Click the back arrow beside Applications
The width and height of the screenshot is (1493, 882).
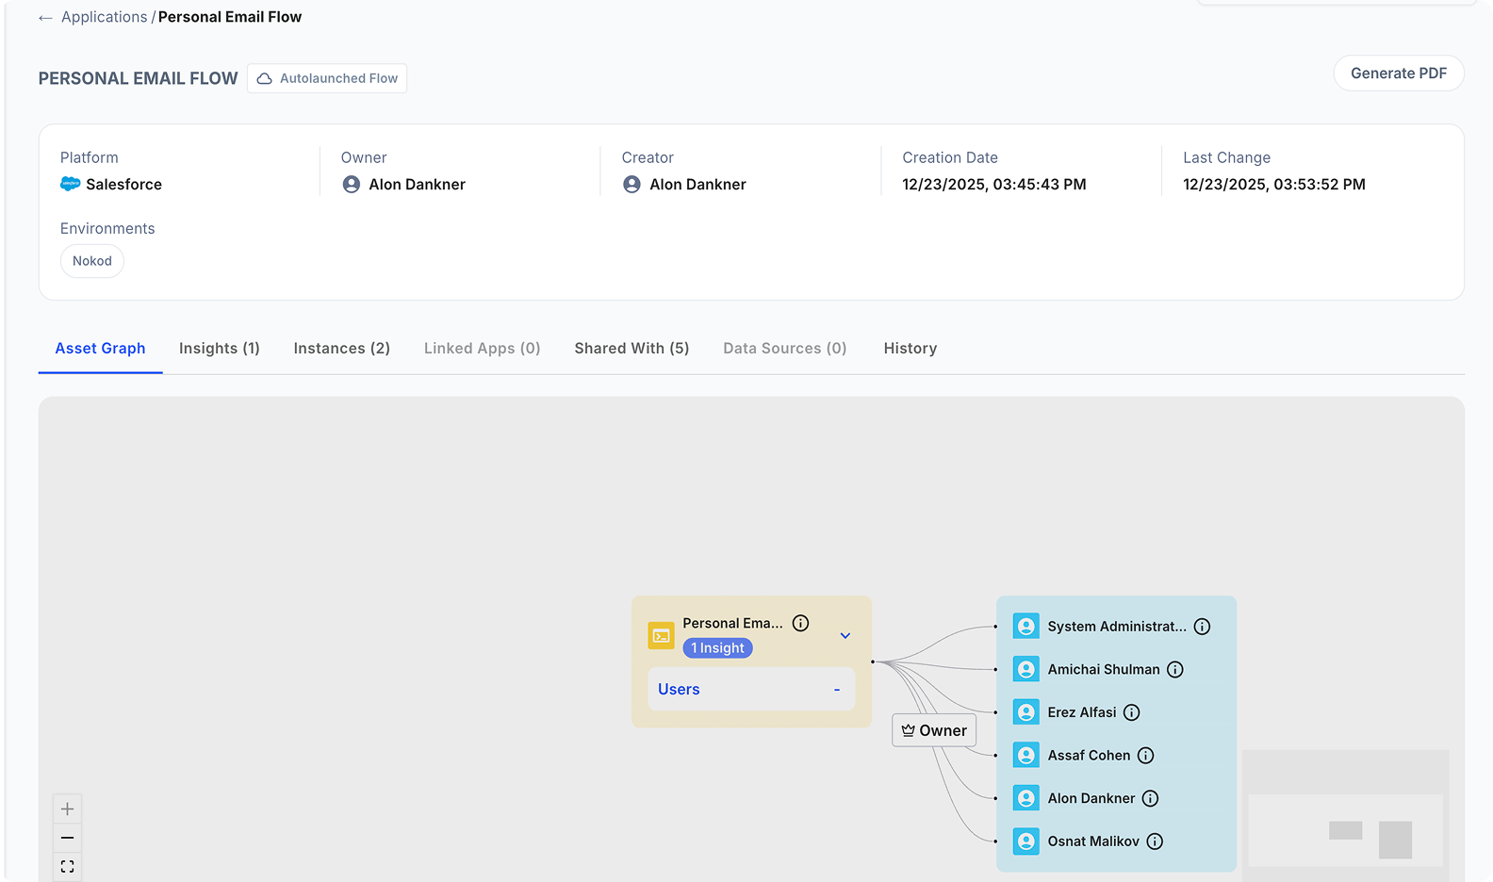(45, 18)
